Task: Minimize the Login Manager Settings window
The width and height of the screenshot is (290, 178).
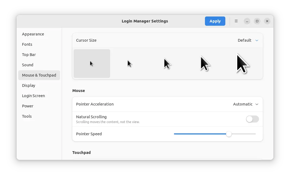Action: coord(247,21)
